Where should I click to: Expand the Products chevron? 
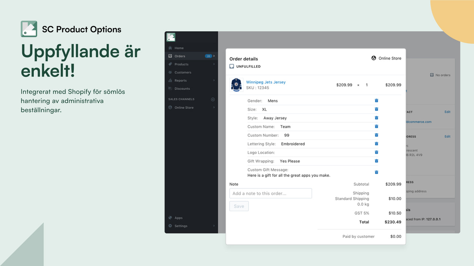(x=214, y=64)
